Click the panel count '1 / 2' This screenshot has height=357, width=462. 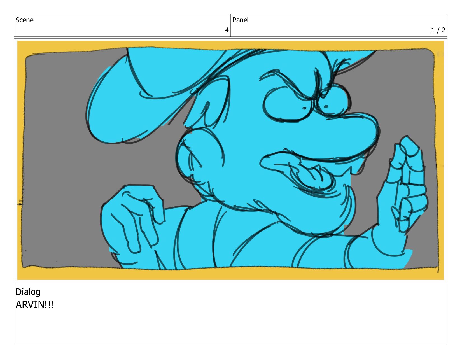pyautogui.click(x=438, y=30)
